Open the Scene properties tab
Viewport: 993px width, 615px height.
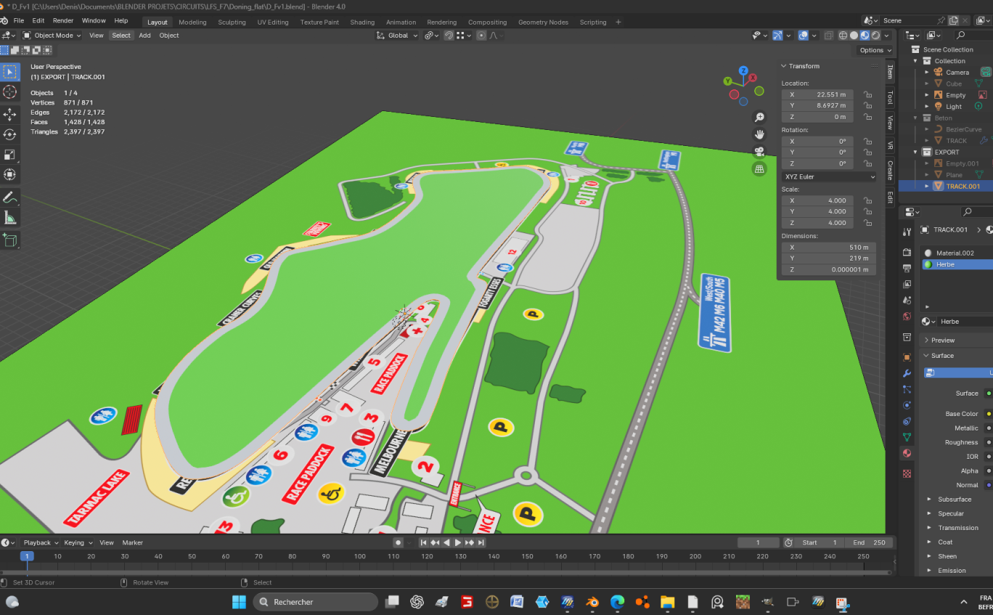pos(907,300)
